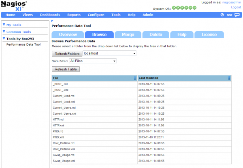The image size is (243, 168).
Task: Sort by File column arrow icon
Action: click(135, 78)
